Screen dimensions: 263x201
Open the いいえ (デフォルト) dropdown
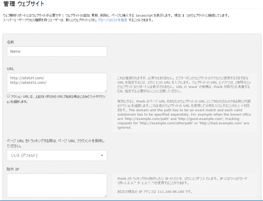coord(57,155)
